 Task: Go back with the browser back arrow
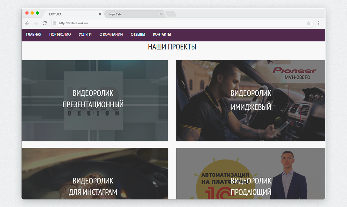[x=27, y=23]
